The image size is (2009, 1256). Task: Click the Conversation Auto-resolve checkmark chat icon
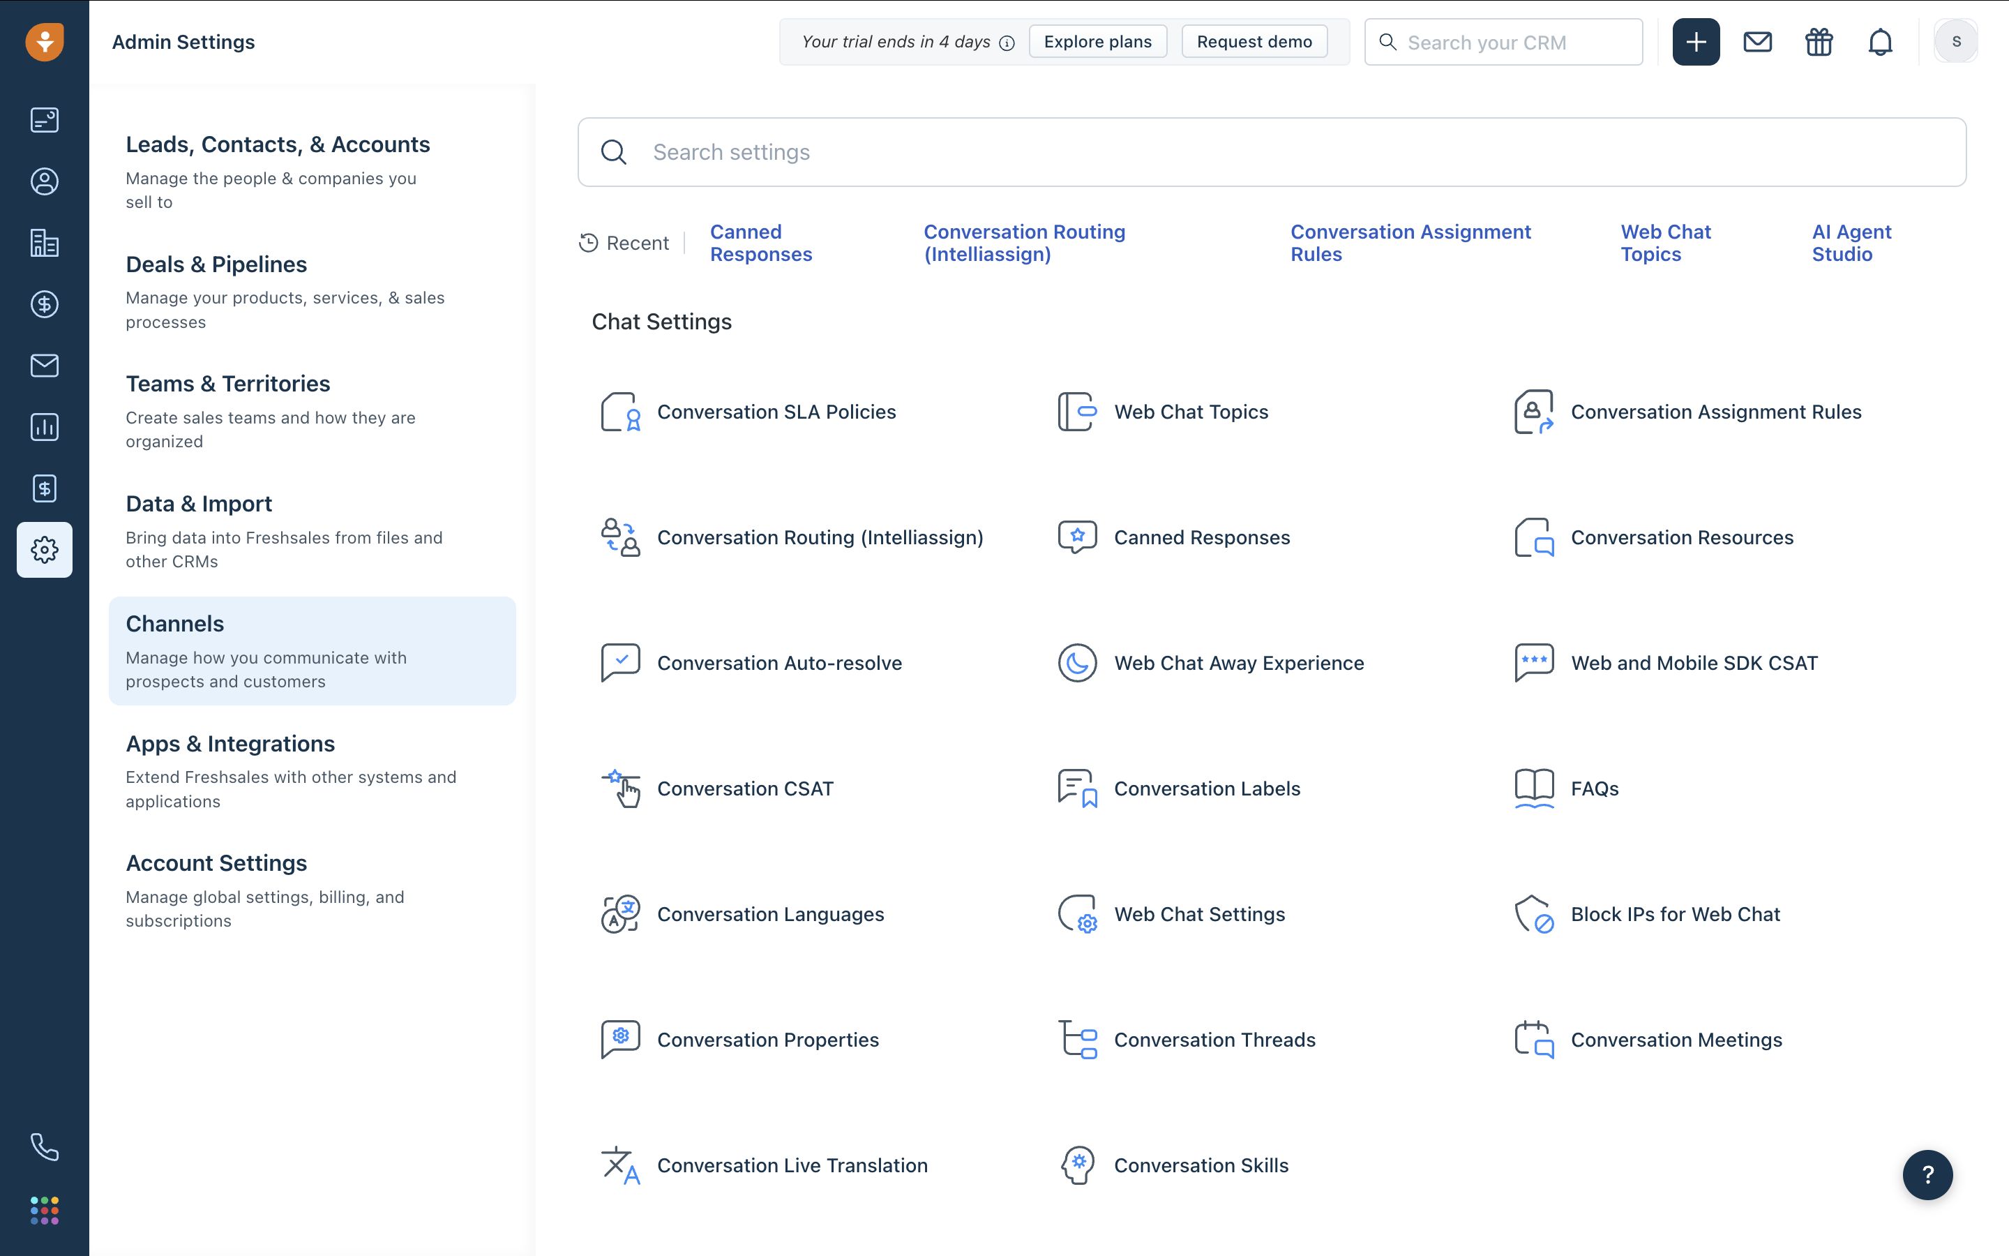(620, 663)
